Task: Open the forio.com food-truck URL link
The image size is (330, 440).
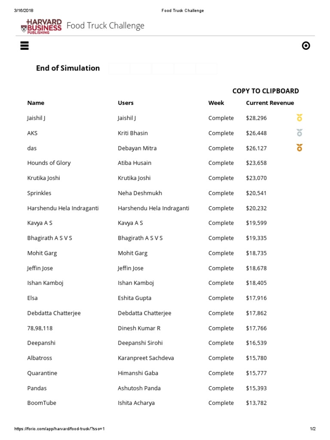Action: 60,429
